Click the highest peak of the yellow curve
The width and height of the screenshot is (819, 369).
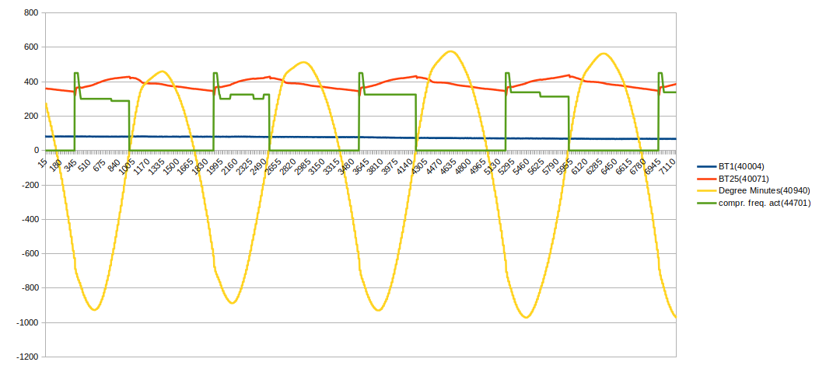(x=450, y=51)
